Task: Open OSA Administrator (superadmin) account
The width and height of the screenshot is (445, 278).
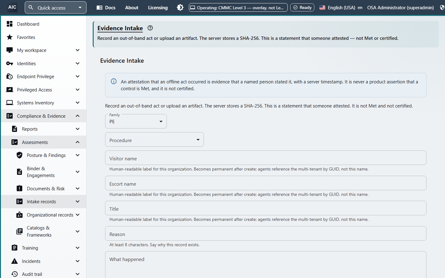Action: [x=400, y=7]
